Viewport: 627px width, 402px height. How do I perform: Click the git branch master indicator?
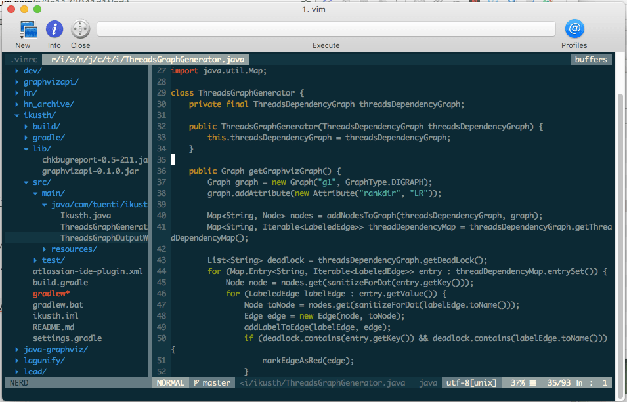212,383
